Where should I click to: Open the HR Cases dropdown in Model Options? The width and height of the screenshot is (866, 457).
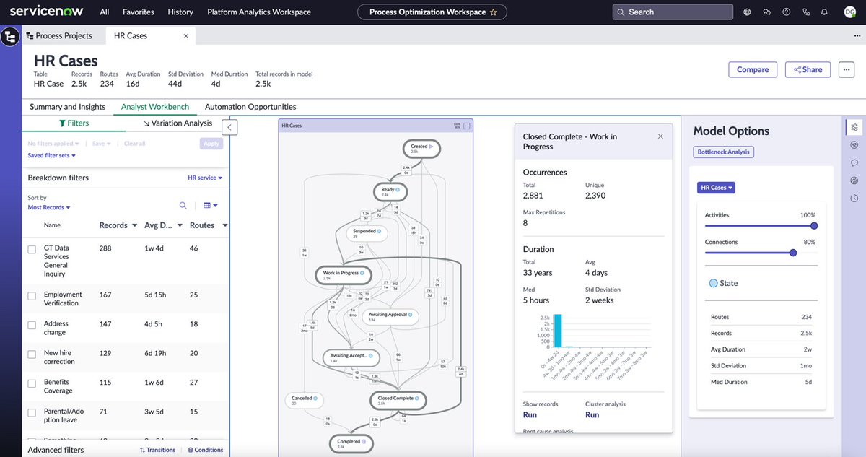tap(716, 188)
